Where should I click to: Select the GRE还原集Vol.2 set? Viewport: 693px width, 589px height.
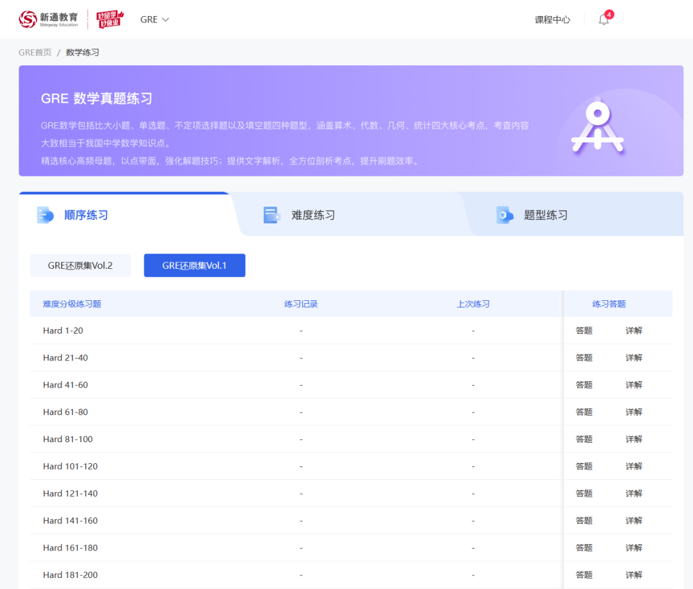[x=80, y=266]
